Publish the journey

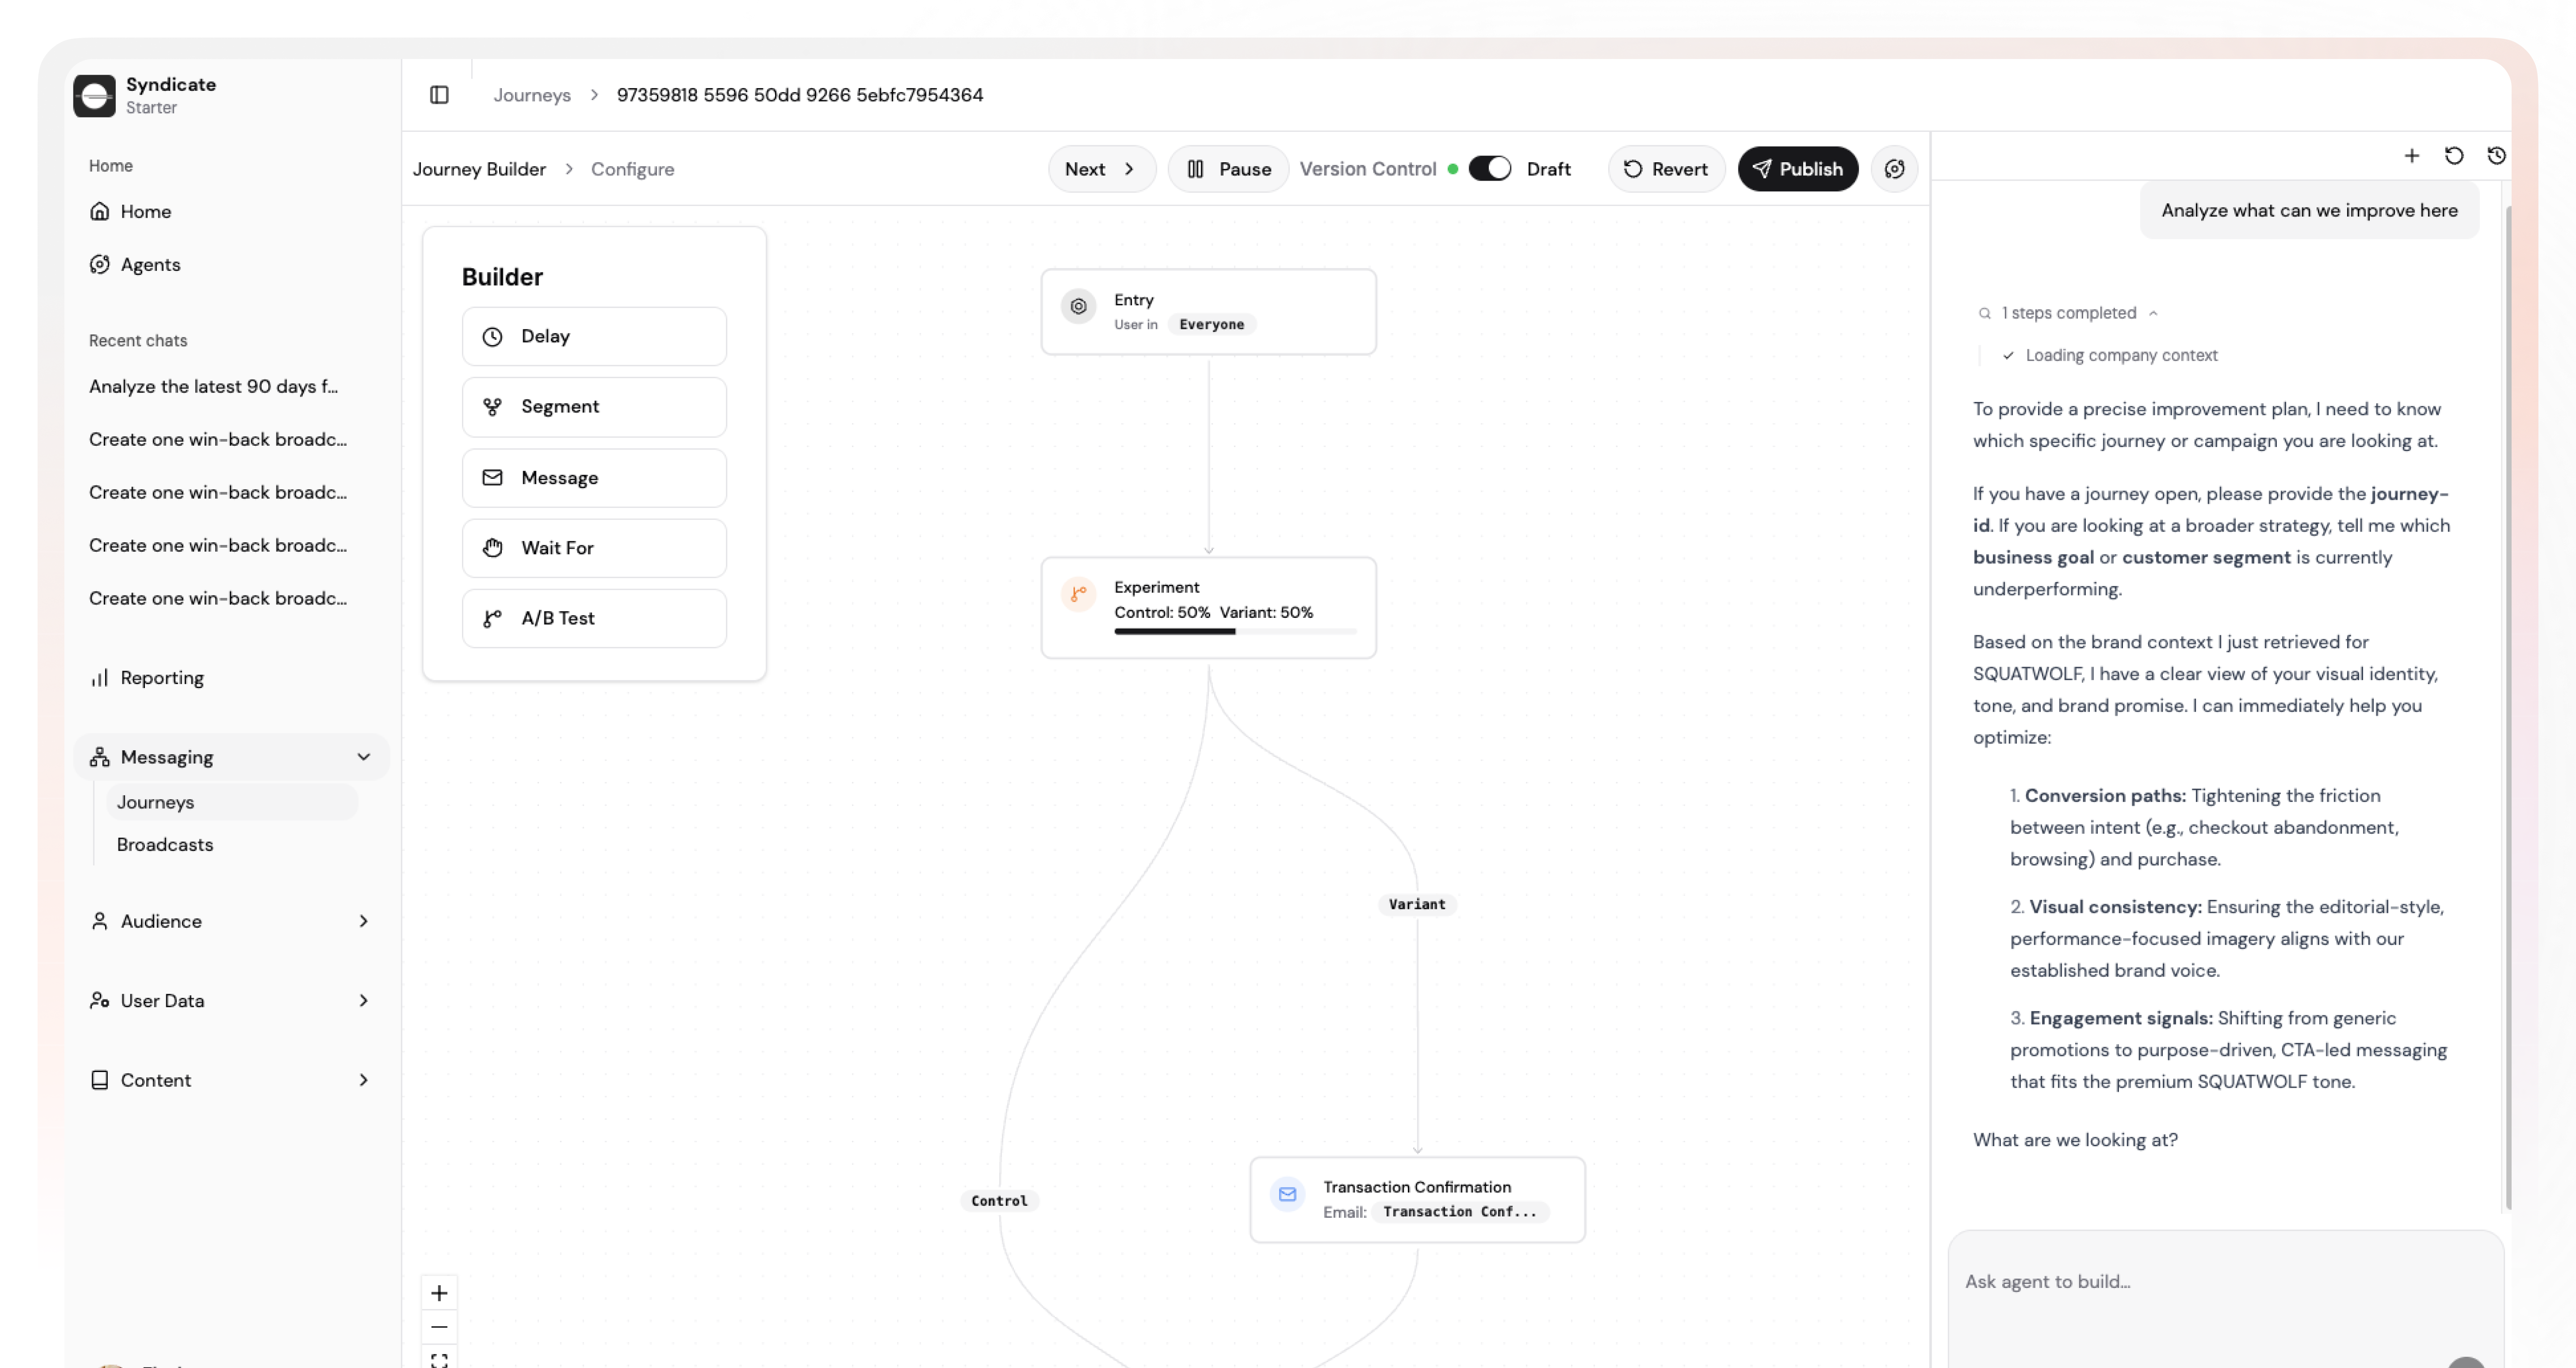pyautogui.click(x=1797, y=169)
